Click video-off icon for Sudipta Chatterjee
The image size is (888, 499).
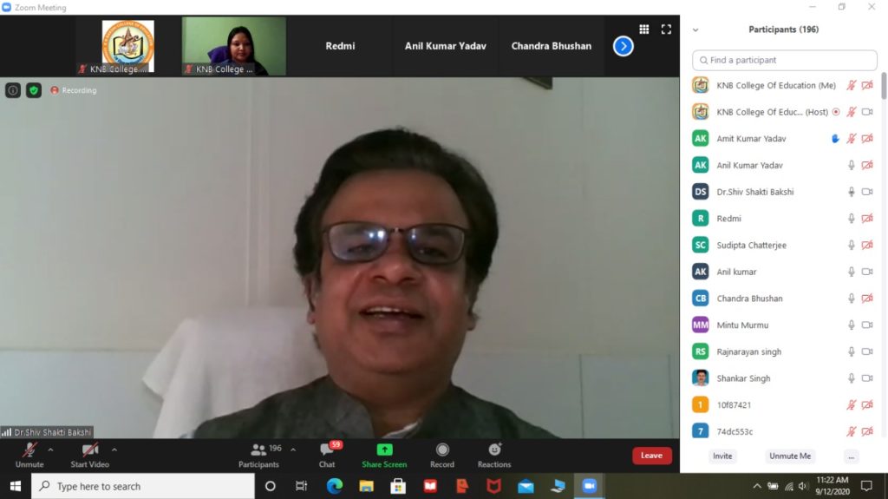tap(867, 245)
